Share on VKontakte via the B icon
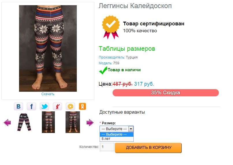233x165 pixels. tap(18, 106)
